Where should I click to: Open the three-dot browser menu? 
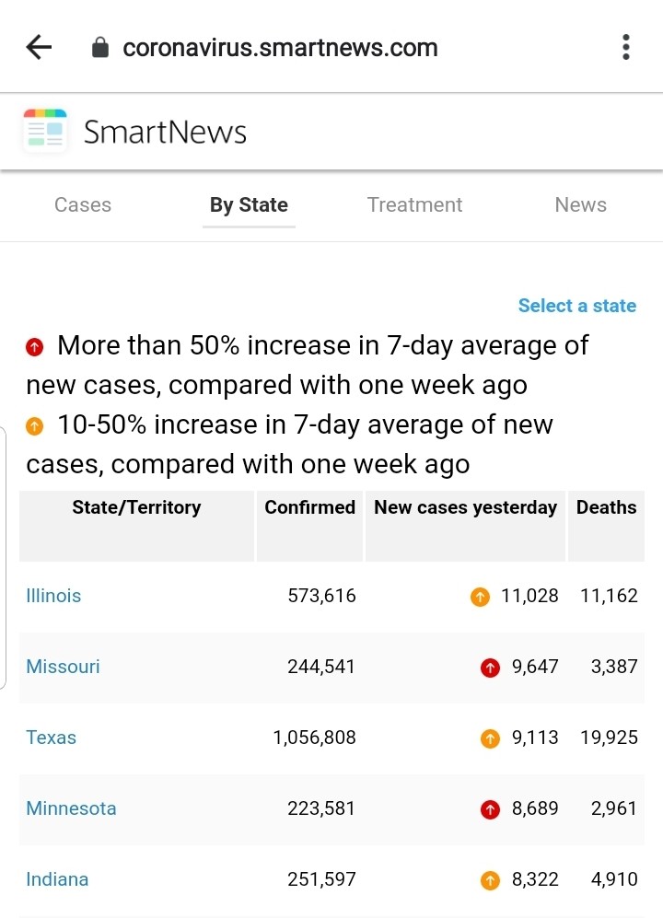click(626, 48)
